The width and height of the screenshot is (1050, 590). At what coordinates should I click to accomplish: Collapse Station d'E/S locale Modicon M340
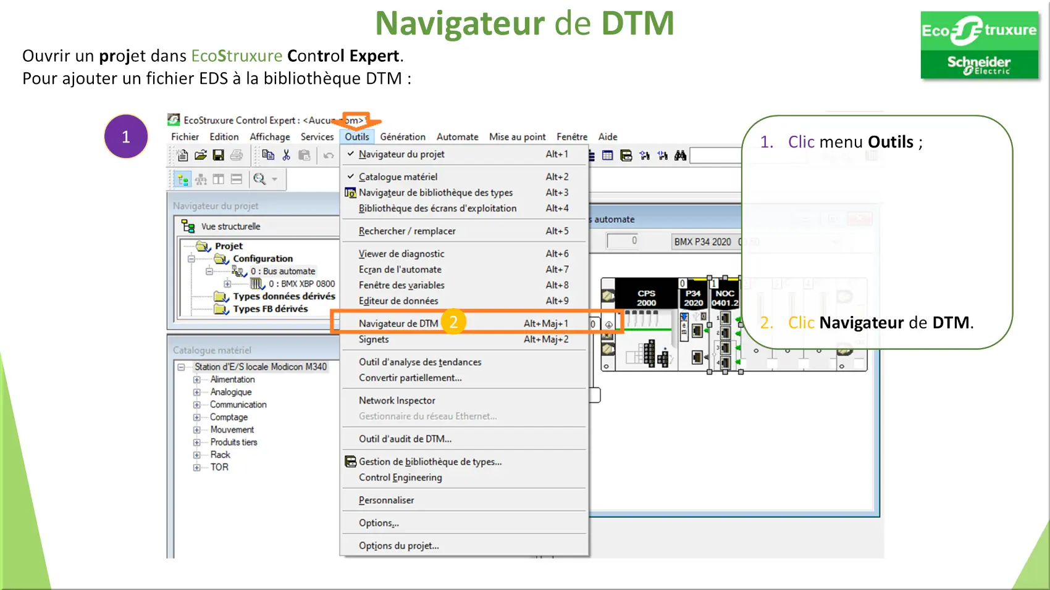click(181, 367)
